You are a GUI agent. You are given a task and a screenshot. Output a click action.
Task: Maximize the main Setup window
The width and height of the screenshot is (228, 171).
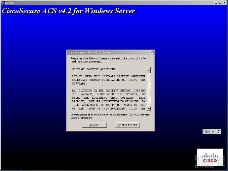pyautogui.click(x=220, y=3)
